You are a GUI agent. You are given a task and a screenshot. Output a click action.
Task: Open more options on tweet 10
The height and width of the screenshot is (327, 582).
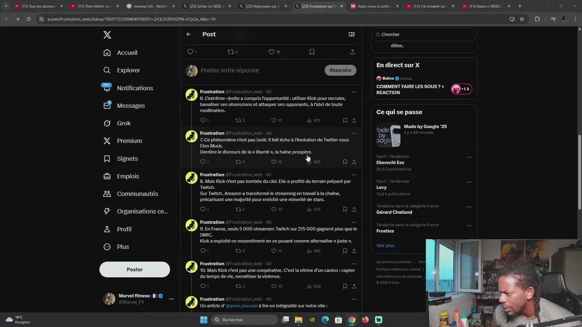click(x=354, y=263)
